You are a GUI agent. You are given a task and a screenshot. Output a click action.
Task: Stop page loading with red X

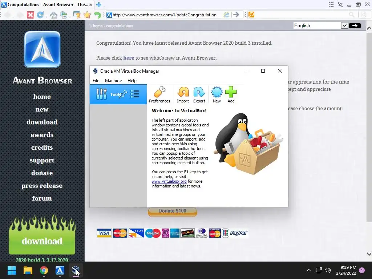point(31,15)
